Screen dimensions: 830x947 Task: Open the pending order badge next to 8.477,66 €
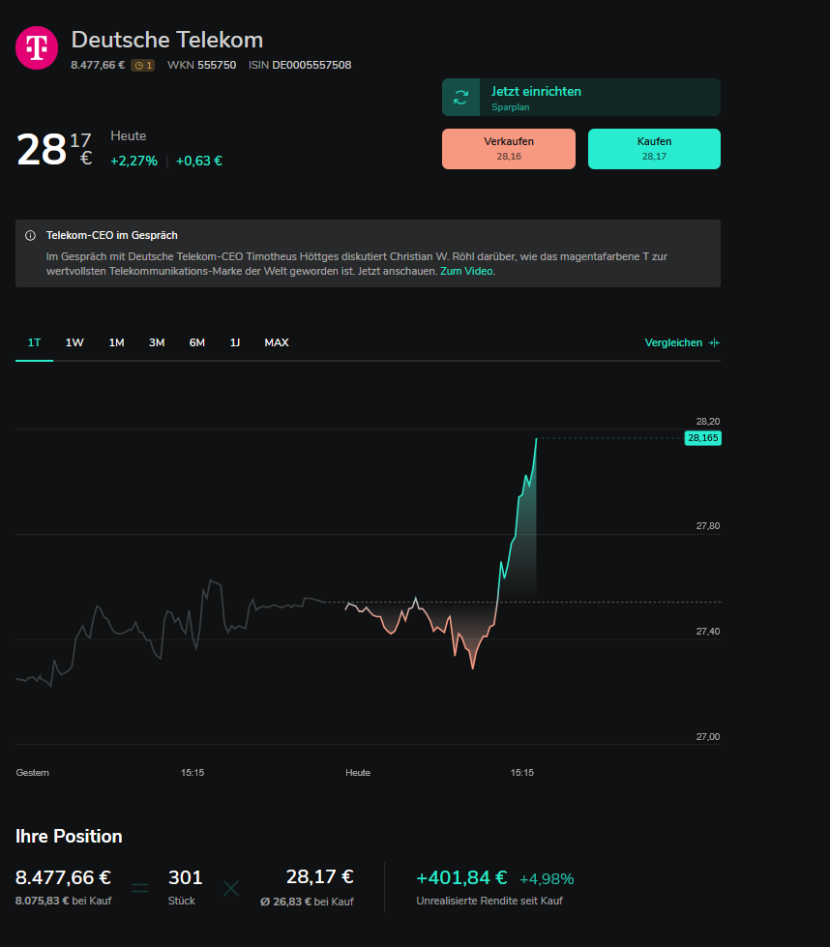(x=142, y=66)
